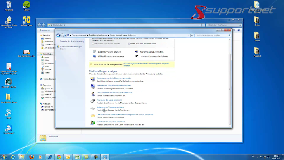Open recent pages dropdown next to forward button
The width and height of the screenshot is (284, 160).
66,35
